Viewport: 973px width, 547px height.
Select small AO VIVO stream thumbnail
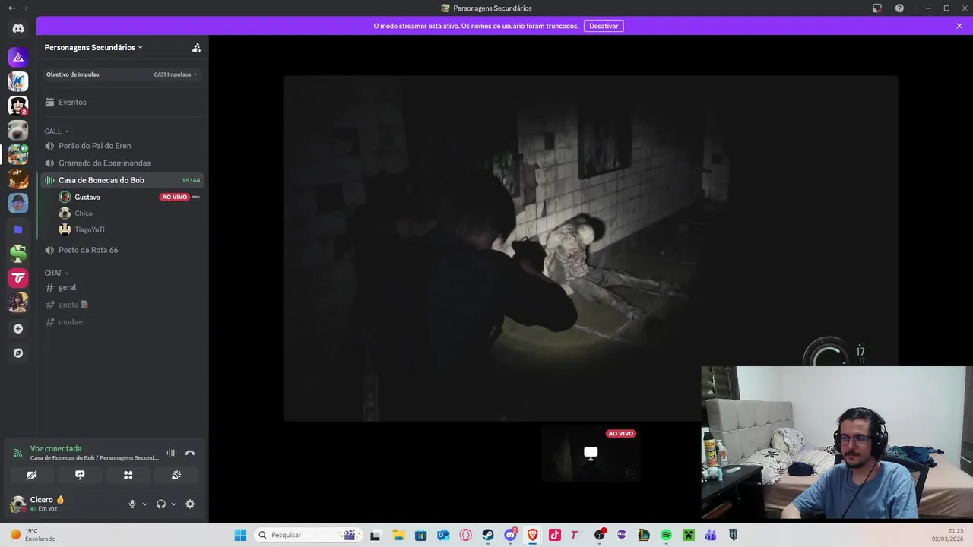coord(591,454)
